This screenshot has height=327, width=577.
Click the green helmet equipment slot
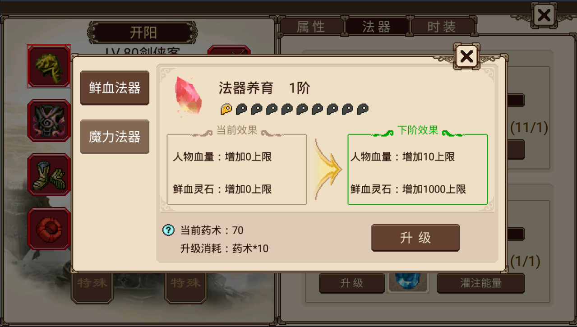pos(49,66)
